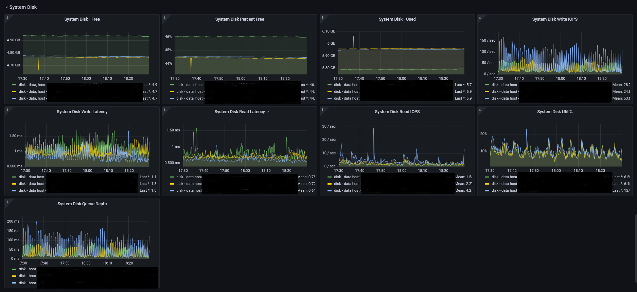Click info icon on System Disk Write Latency panel
This screenshot has height=292, width=637.
click(x=7, y=109)
